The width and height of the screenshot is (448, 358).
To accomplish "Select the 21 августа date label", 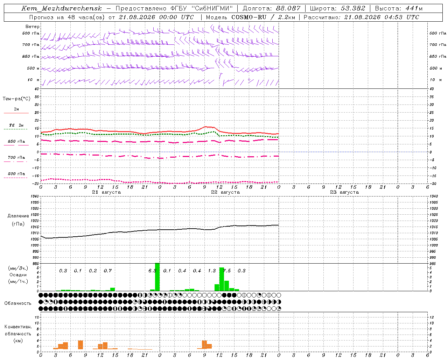I will click(x=106, y=192).
